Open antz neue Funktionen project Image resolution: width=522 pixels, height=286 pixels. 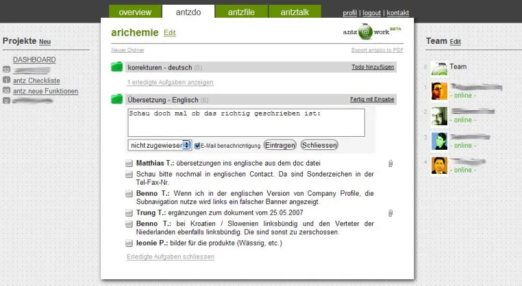46,91
